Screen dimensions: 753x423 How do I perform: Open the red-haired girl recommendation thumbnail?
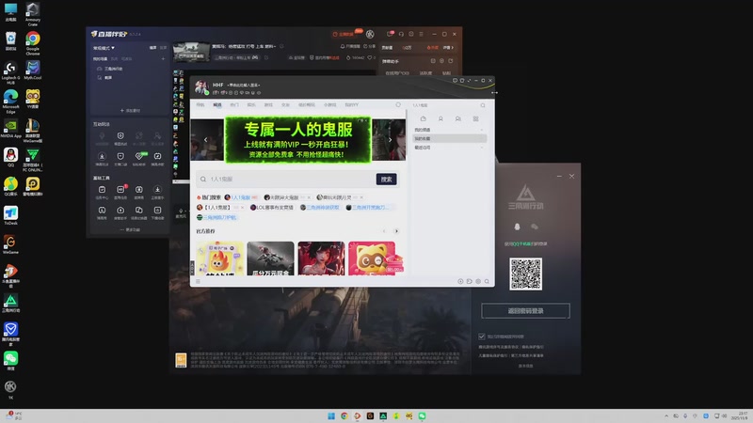[321, 258]
